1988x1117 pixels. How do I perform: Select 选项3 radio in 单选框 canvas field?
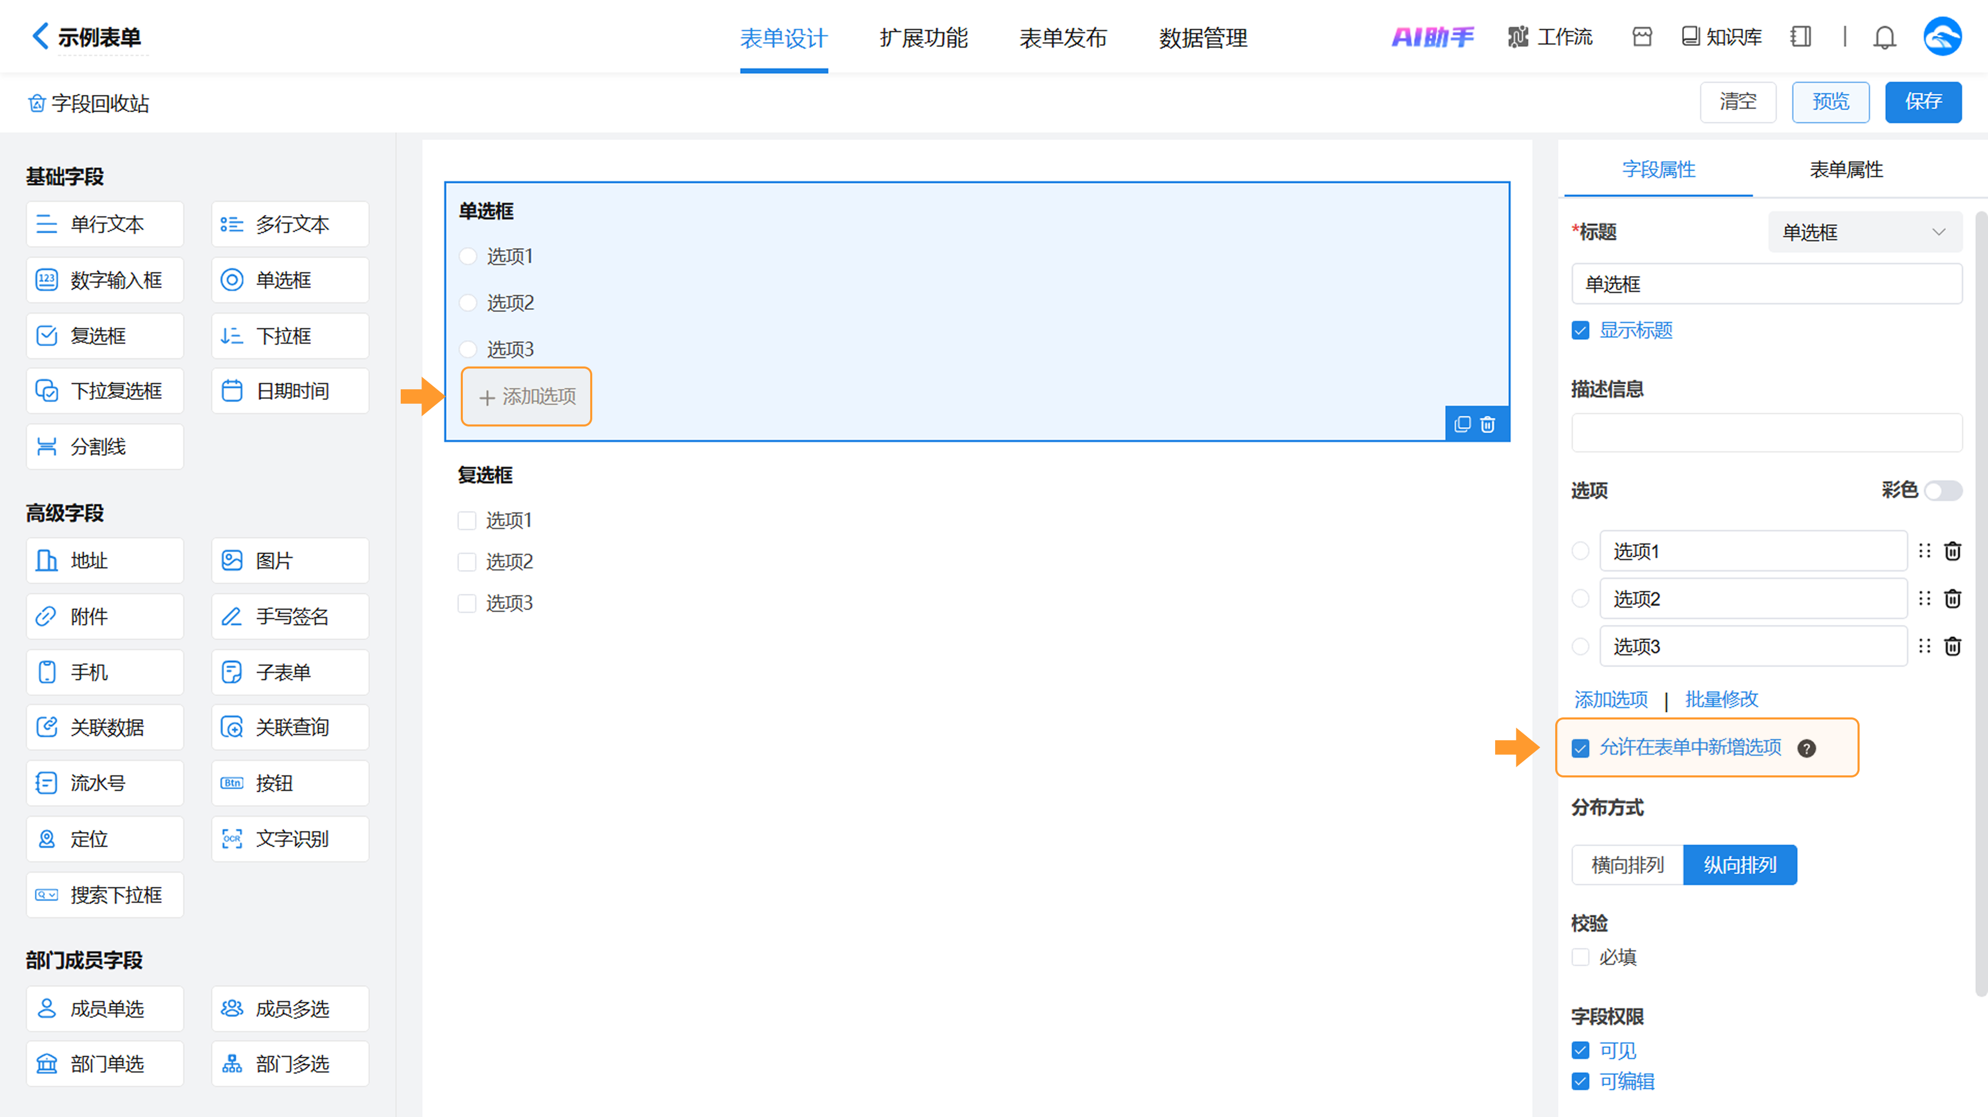pyautogui.click(x=467, y=349)
